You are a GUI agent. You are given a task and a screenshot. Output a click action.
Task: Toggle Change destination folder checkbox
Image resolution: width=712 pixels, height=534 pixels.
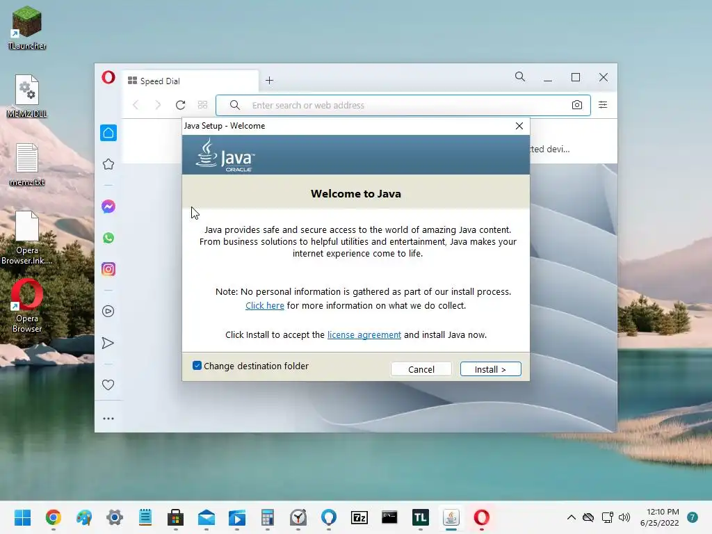tap(197, 366)
